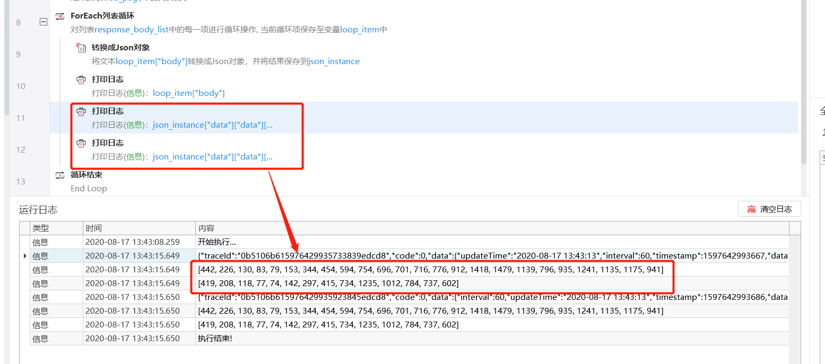Collapse the ForEach loop block at line 8
Image resolution: width=825 pixels, height=364 pixels.
(44, 22)
